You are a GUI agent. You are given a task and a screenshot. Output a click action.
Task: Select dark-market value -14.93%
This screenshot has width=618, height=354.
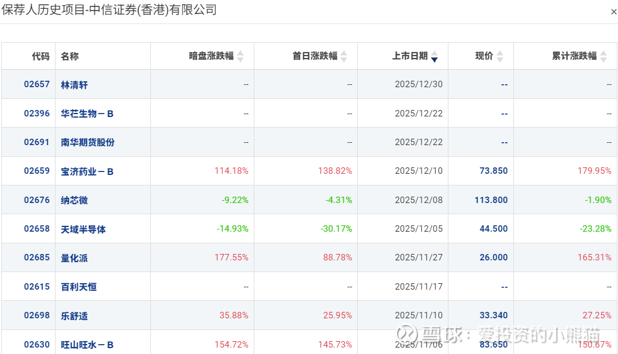[233, 229]
